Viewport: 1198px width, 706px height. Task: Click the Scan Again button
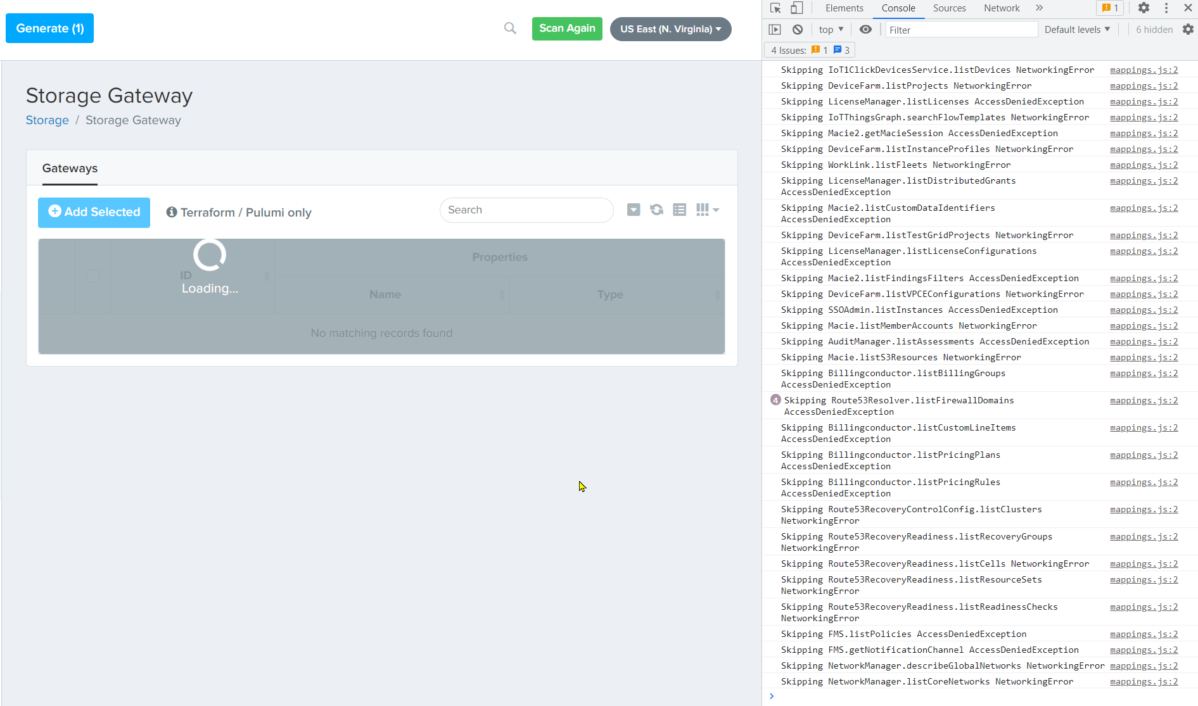click(x=567, y=28)
